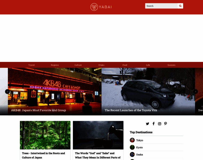
Task: Click the Top Destinations heading
Action: point(141,132)
